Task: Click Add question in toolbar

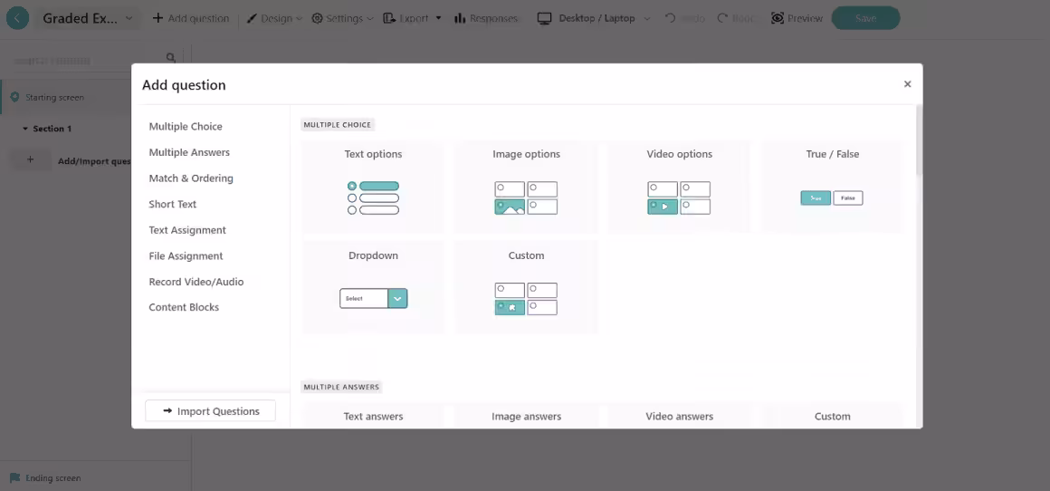Action: (191, 18)
